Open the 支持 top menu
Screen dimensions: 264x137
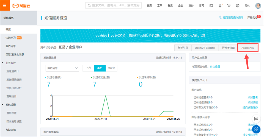(191, 6)
